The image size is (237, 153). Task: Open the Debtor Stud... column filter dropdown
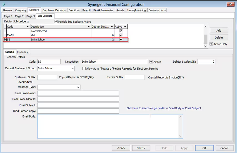click(112, 27)
